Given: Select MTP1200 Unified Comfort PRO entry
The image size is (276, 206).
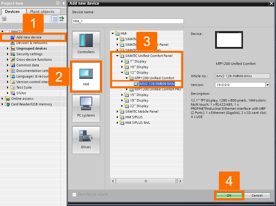Looking at the screenshot, I should 158,89.
